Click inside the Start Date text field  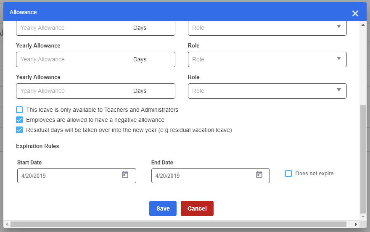[67, 176]
